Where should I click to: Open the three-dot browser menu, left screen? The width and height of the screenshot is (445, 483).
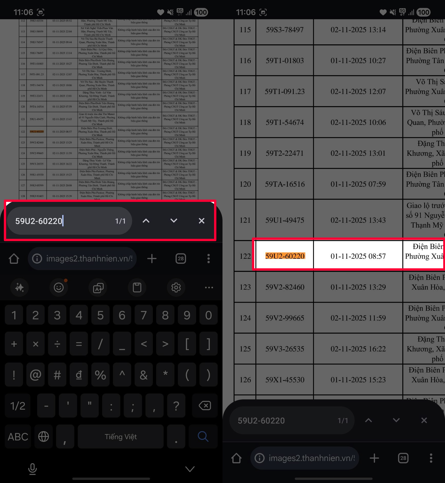point(208,259)
